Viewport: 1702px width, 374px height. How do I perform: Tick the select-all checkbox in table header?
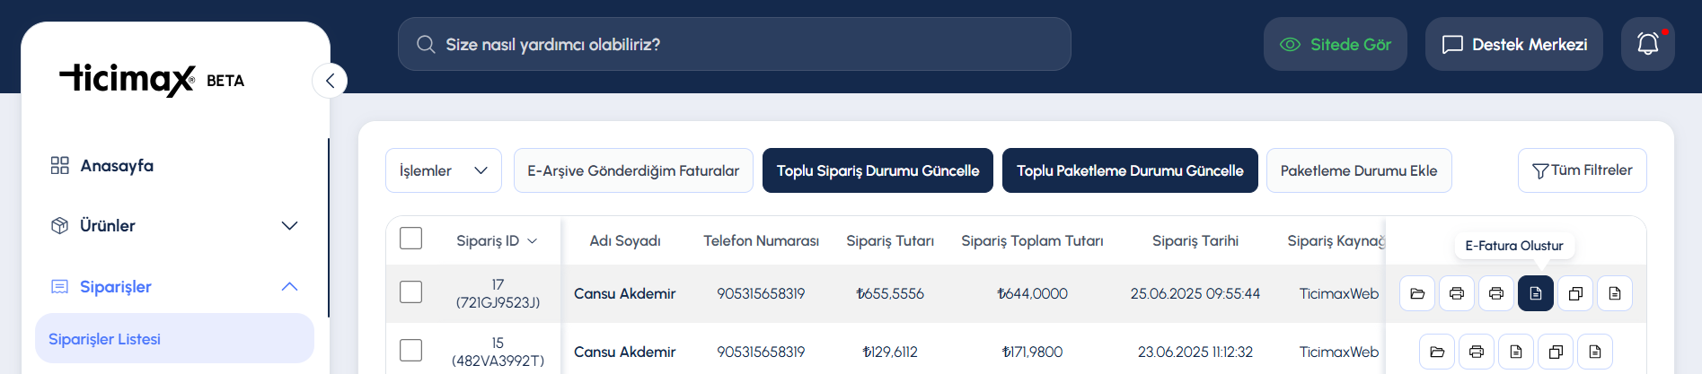410,239
